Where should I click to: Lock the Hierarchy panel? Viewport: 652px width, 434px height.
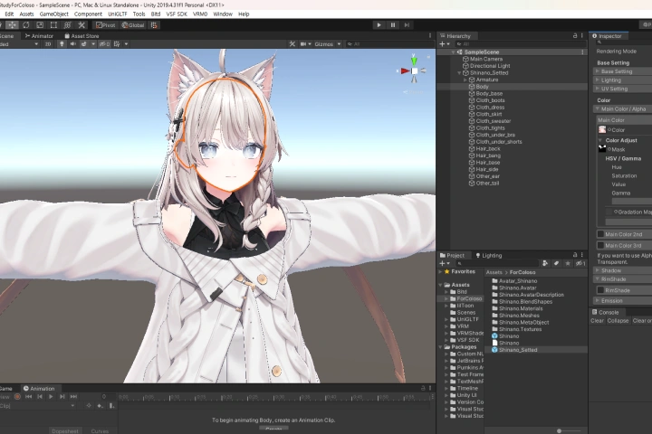tap(575, 36)
